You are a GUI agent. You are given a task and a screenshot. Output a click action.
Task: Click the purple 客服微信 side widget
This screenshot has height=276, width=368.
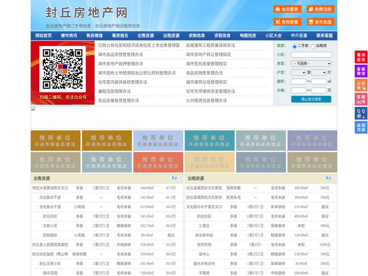(361, 71)
